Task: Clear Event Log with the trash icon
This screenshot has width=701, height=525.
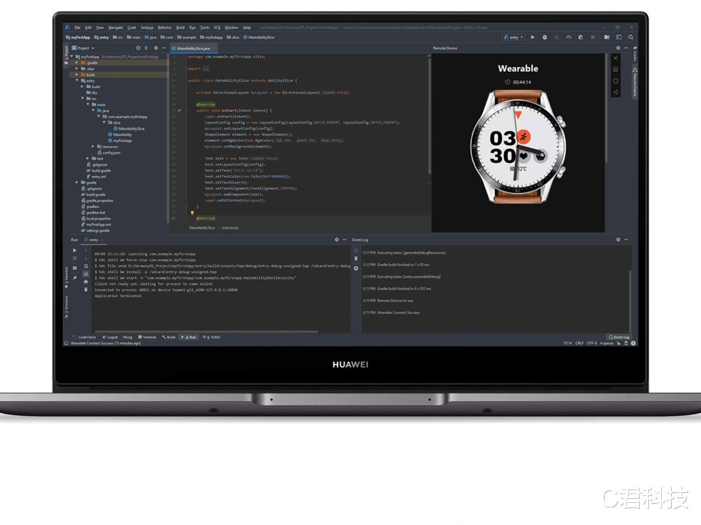Action: coord(356,258)
